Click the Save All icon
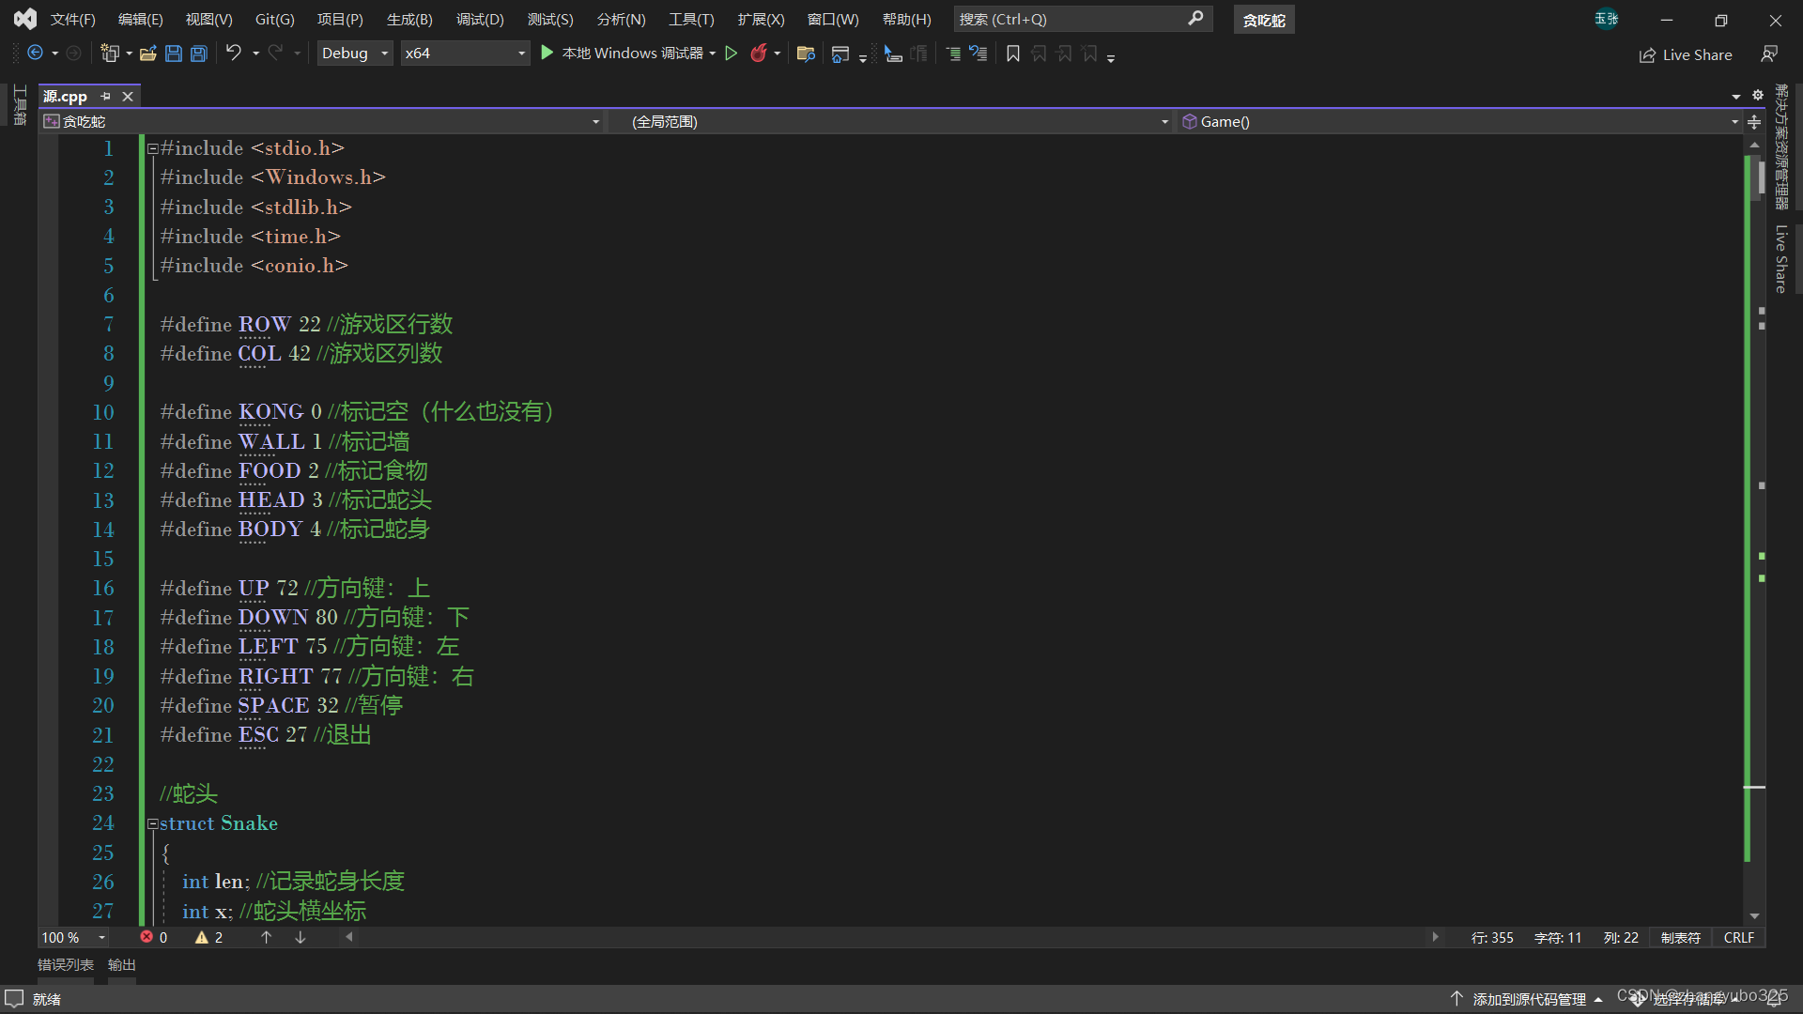Screen dimensions: 1803x1014 point(199,54)
